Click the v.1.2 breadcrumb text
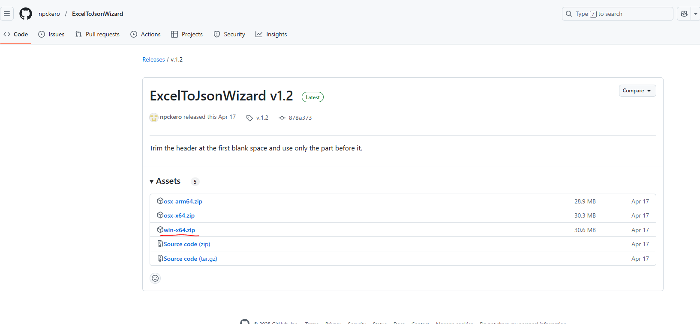The width and height of the screenshot is (700, 324). coord(177,59)
